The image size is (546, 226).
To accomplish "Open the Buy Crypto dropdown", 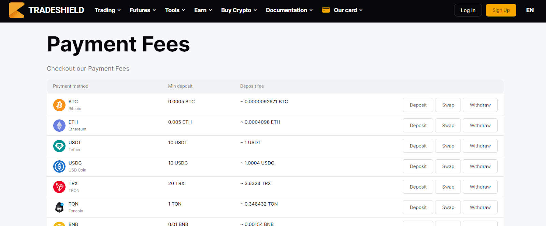I will pyautogui.click(x=239, y=10).
